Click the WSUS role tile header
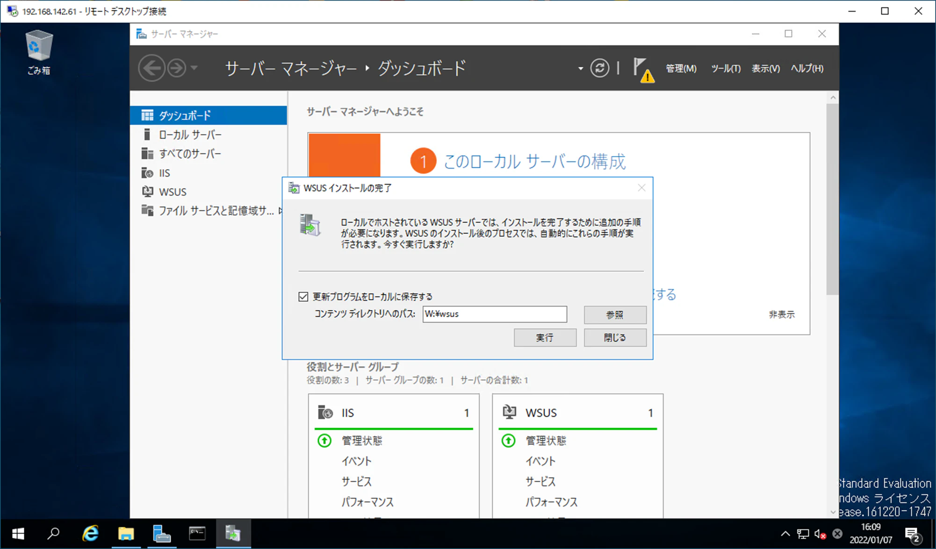 tap(577, 413)
